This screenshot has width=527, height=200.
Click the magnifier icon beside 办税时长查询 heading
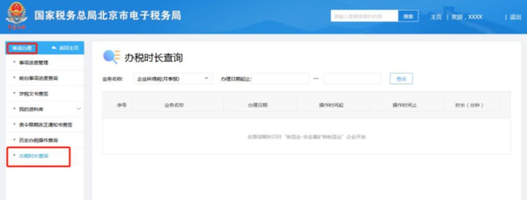coord(111,57)
